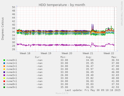Screen dimensions: 124x96
Task: Click the graph title HDD temperature - by month
Action: pyautogui.click(x=62, y=5)
